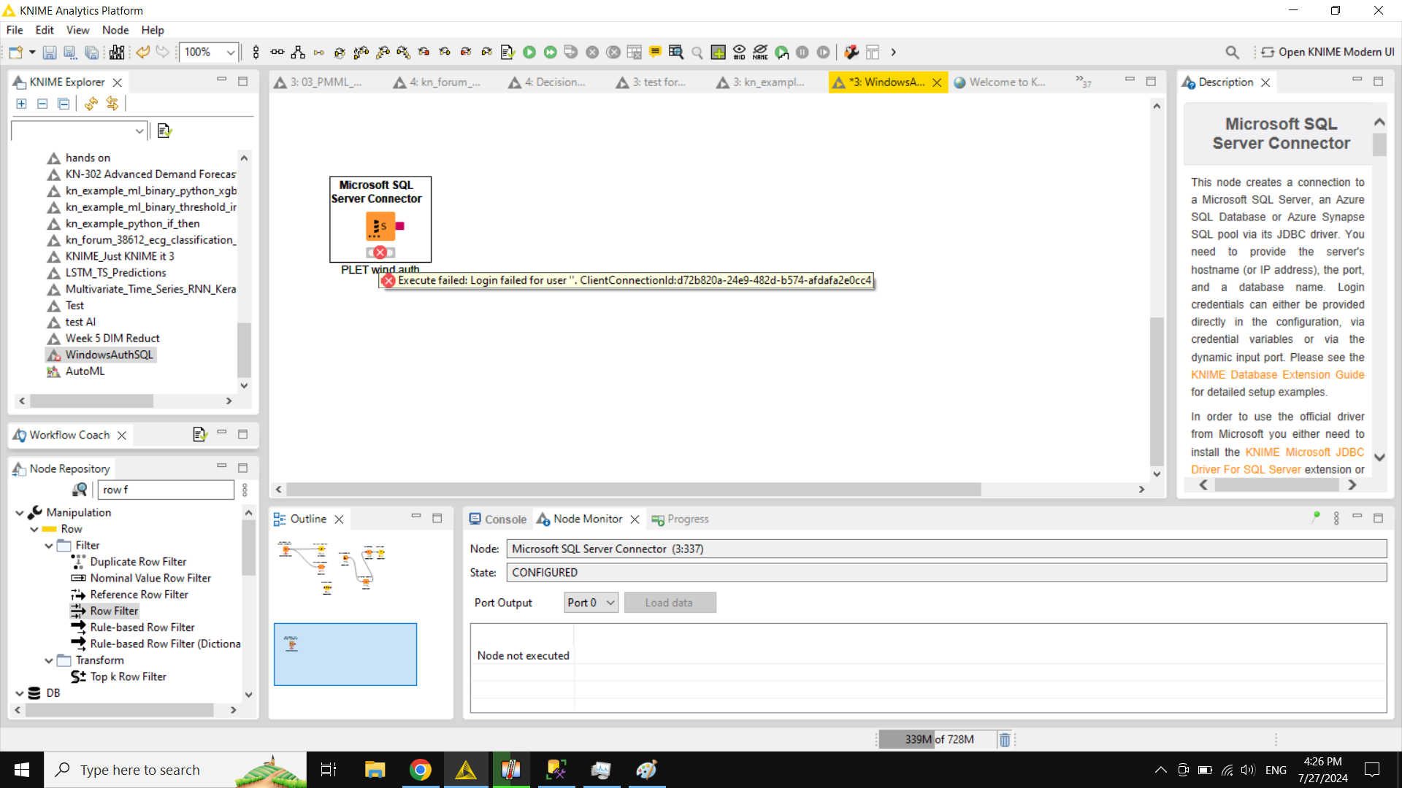Toggle hide node names icon

[x=760, y=52]
